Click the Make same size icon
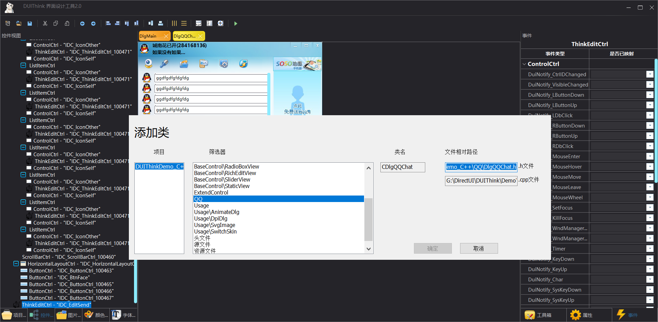 (x=220, y=23)
